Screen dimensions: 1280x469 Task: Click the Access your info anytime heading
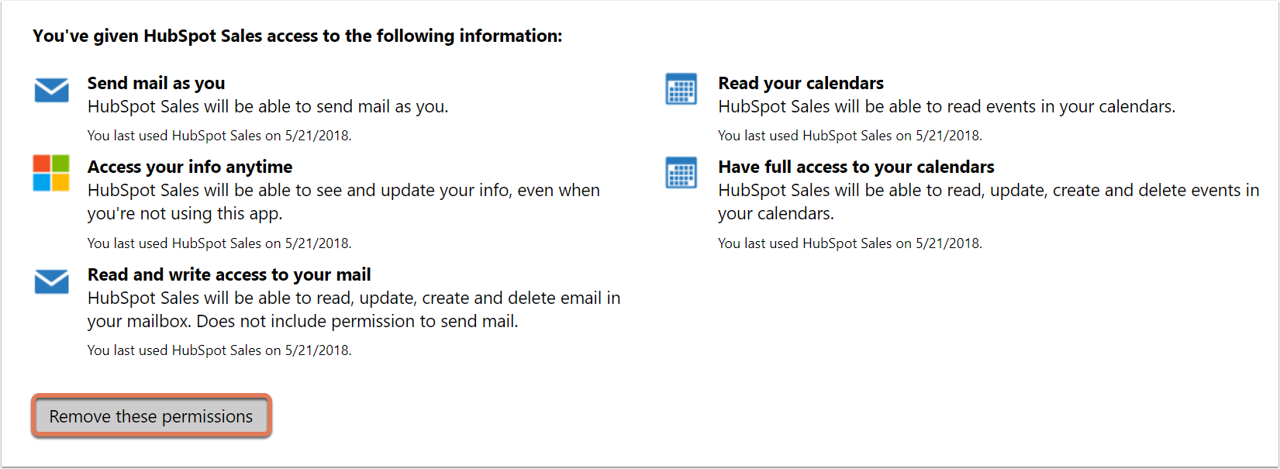[189, 166]
